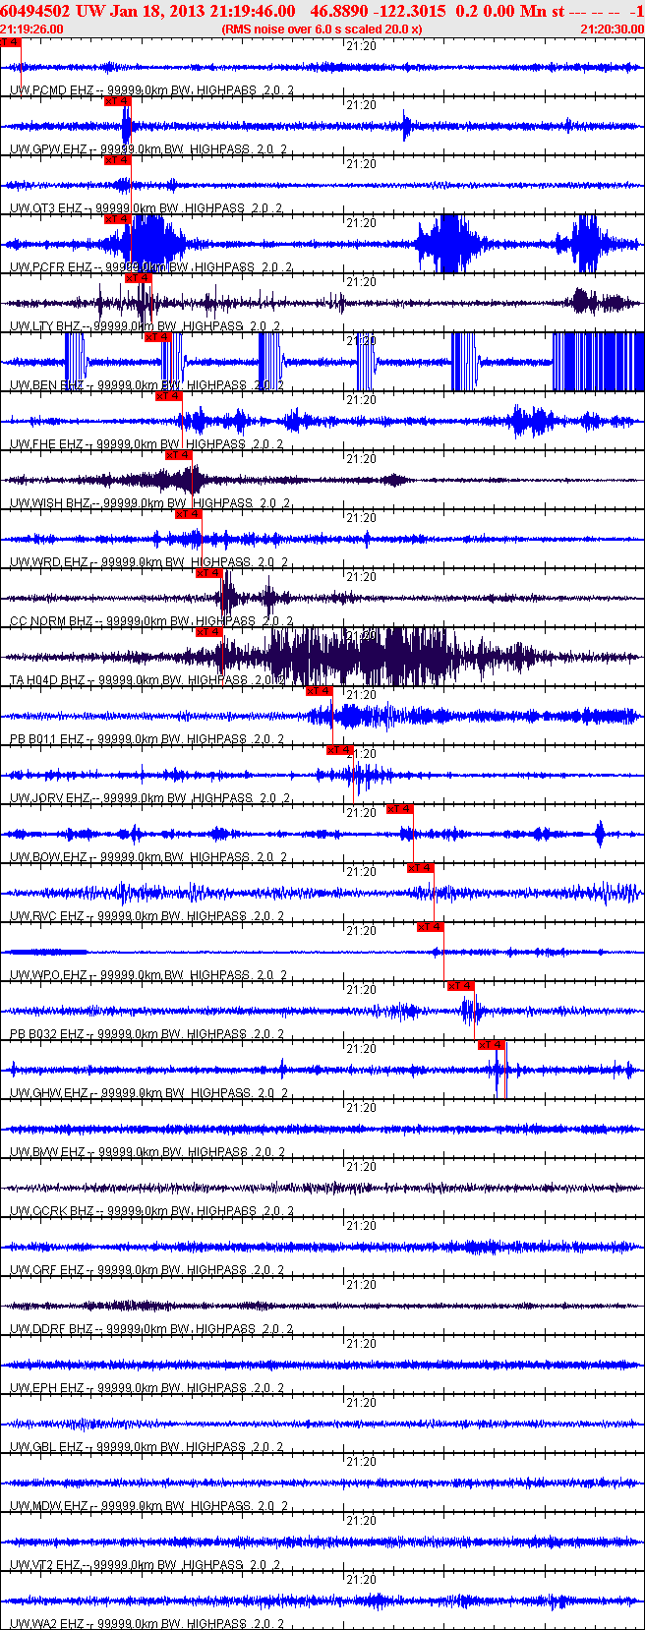Click the UW.FHE EHZ station label

tap(46, 444)
